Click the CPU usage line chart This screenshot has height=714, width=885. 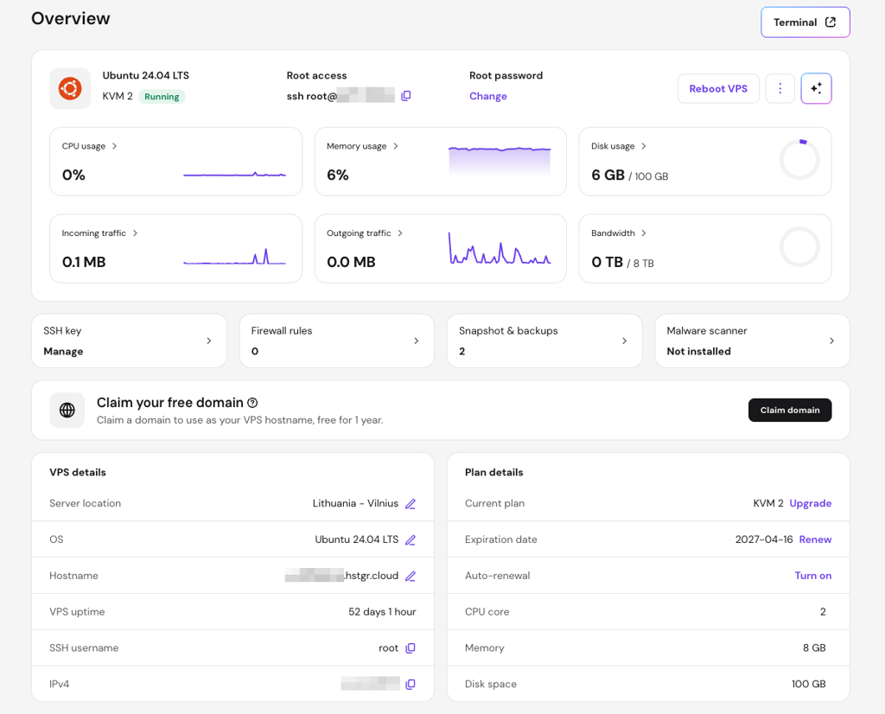(x=235, y=175)
